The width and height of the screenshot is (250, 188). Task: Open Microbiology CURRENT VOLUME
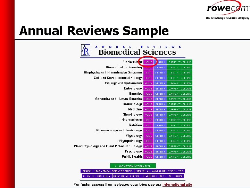click(x=180, y=115)
